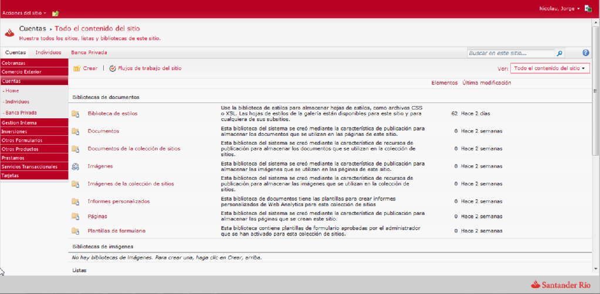Viewport: 600px width, 294px height.
Task: Open Flujos de trabajo del sitio link
Action: (x=150, y=69)
